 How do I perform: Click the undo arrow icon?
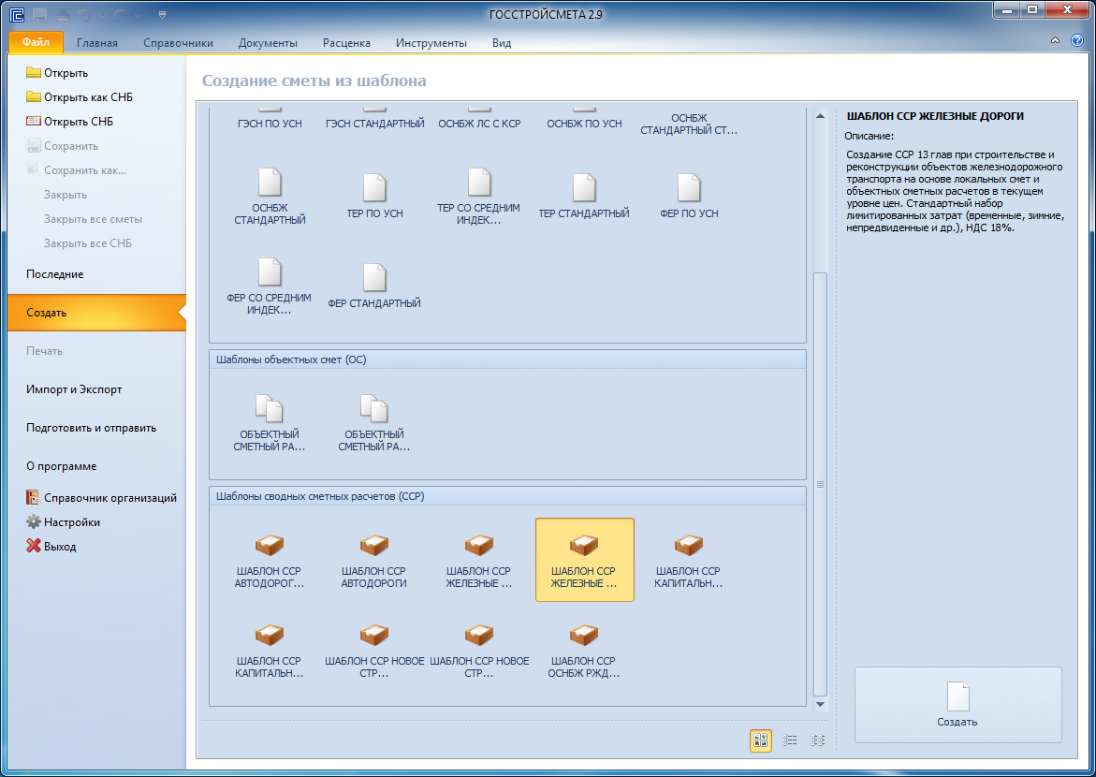85,15
